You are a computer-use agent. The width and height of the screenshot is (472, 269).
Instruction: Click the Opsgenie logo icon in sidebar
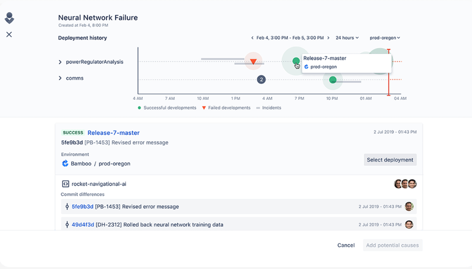9,18
